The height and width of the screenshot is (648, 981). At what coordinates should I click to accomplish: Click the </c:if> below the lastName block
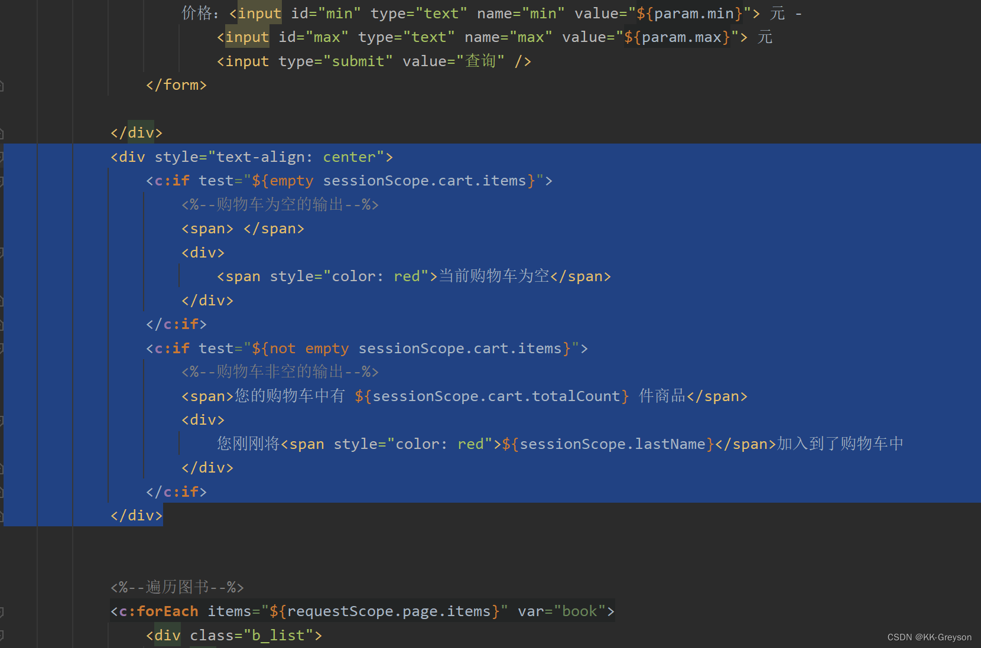(176, 492)
